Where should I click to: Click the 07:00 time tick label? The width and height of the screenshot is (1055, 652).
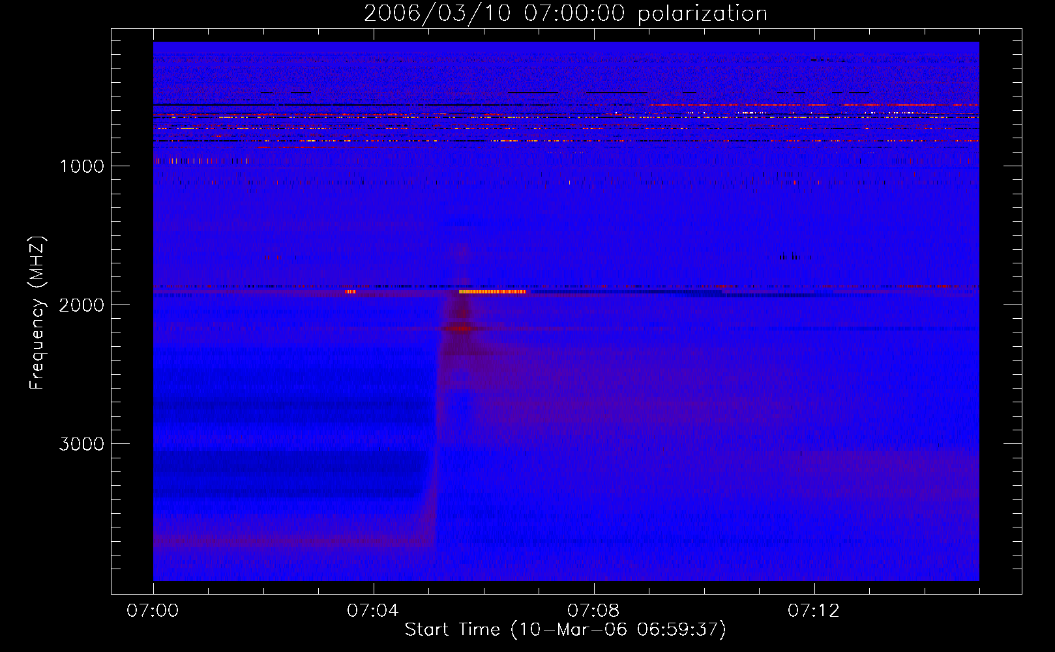click(x=153, y=611)
